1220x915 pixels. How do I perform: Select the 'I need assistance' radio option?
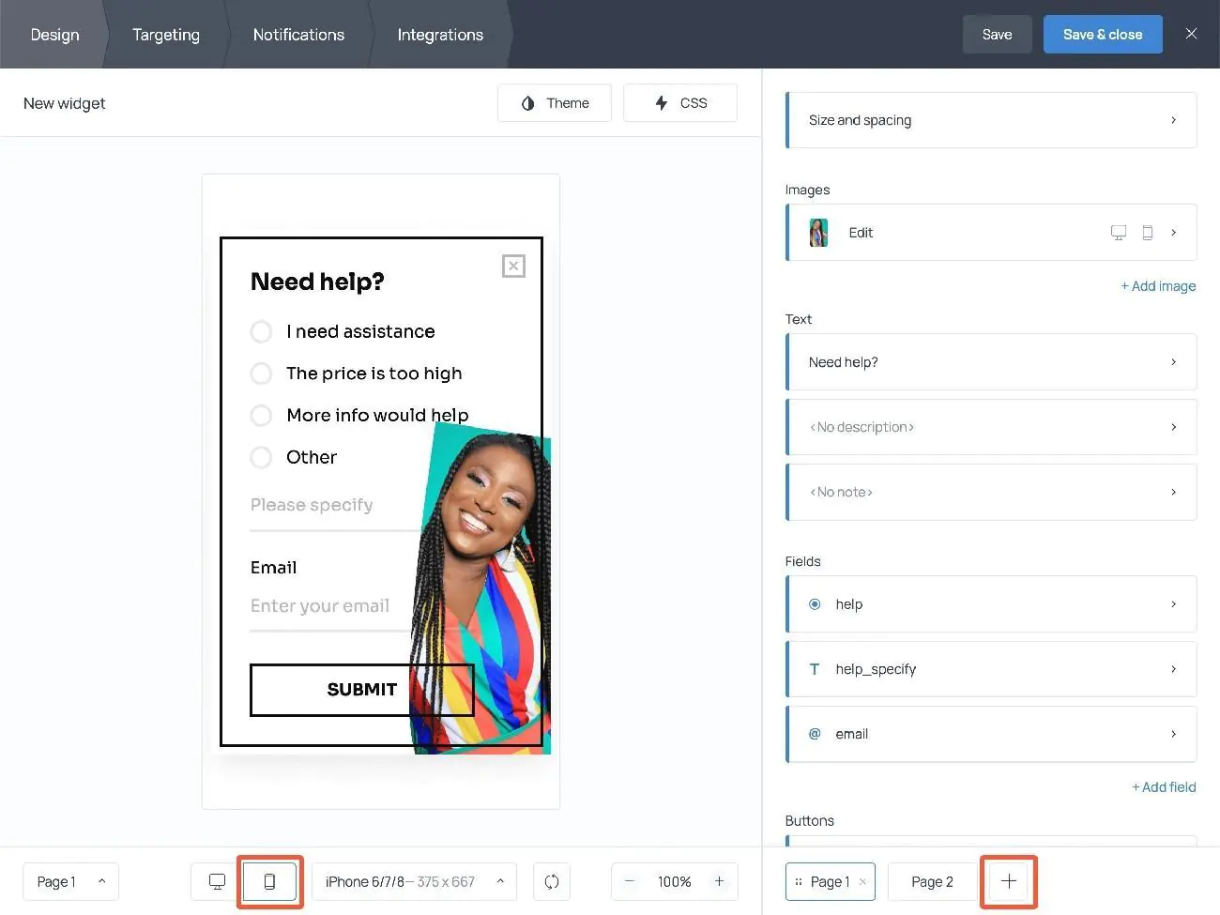[261, 331]
